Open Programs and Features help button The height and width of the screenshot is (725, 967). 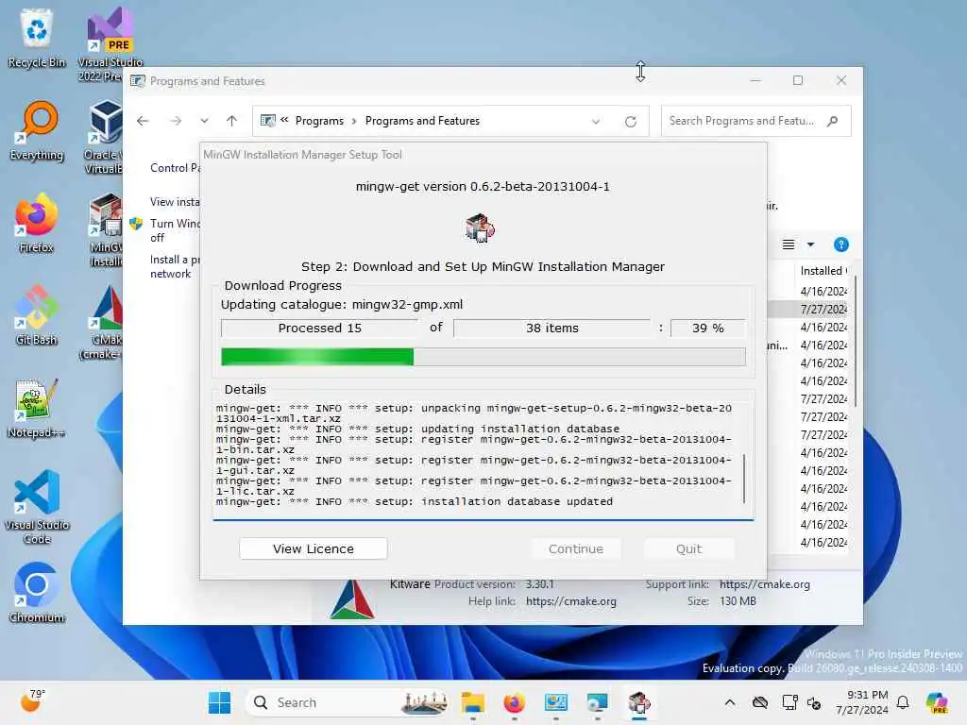tap(840, 244)
